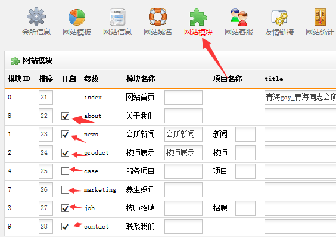Image resolution: width=336 pixels, height=237 pixels.
Task: Click the title field in case row
Action: [x=300, y=171]
